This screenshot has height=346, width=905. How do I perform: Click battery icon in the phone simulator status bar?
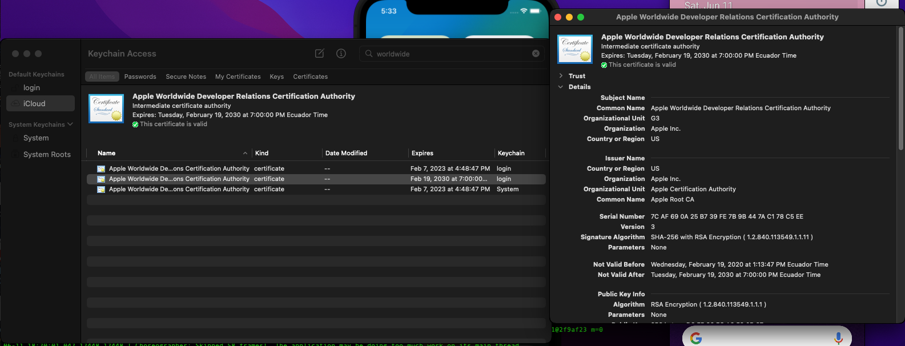click(535, 11)
